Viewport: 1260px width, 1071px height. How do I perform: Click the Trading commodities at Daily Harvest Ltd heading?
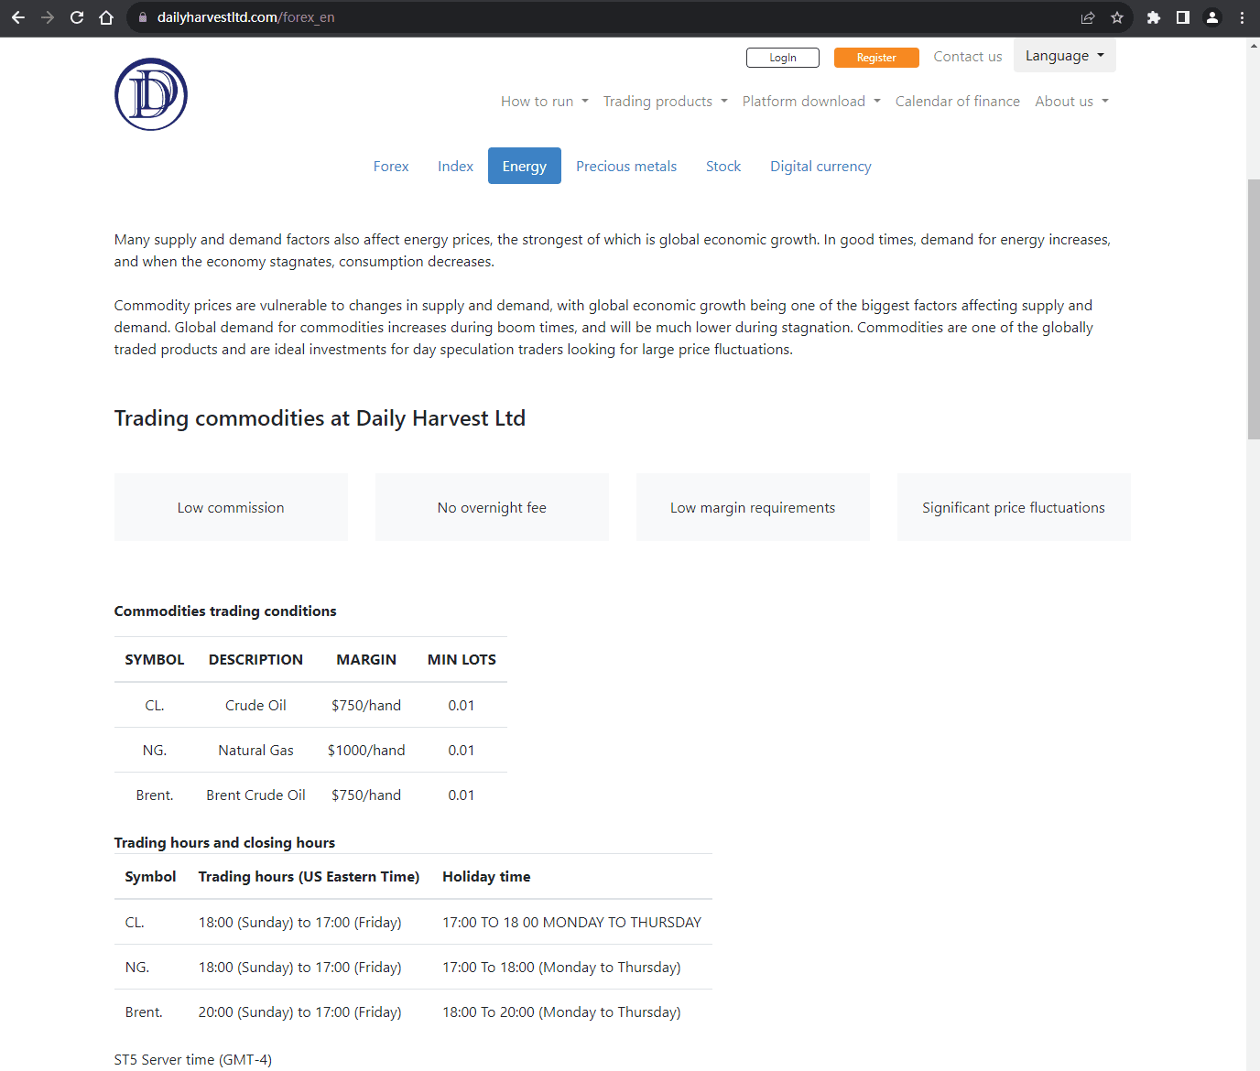[x=320, y=418]
